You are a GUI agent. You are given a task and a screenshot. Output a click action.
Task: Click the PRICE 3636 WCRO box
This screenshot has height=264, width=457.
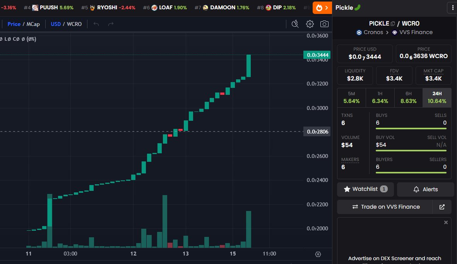[x=423, y=54]
